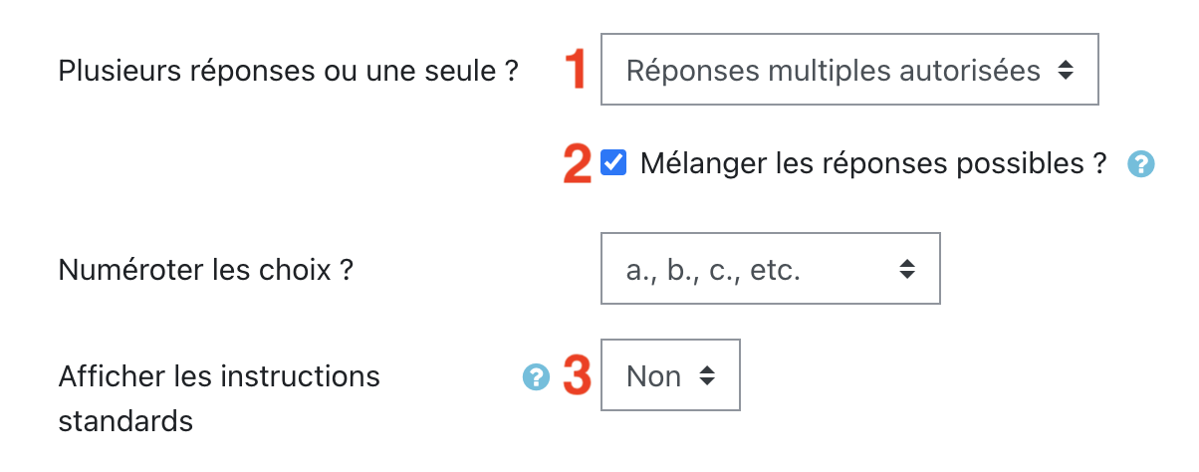Click the text Réponses multiples autorisées

833,71
